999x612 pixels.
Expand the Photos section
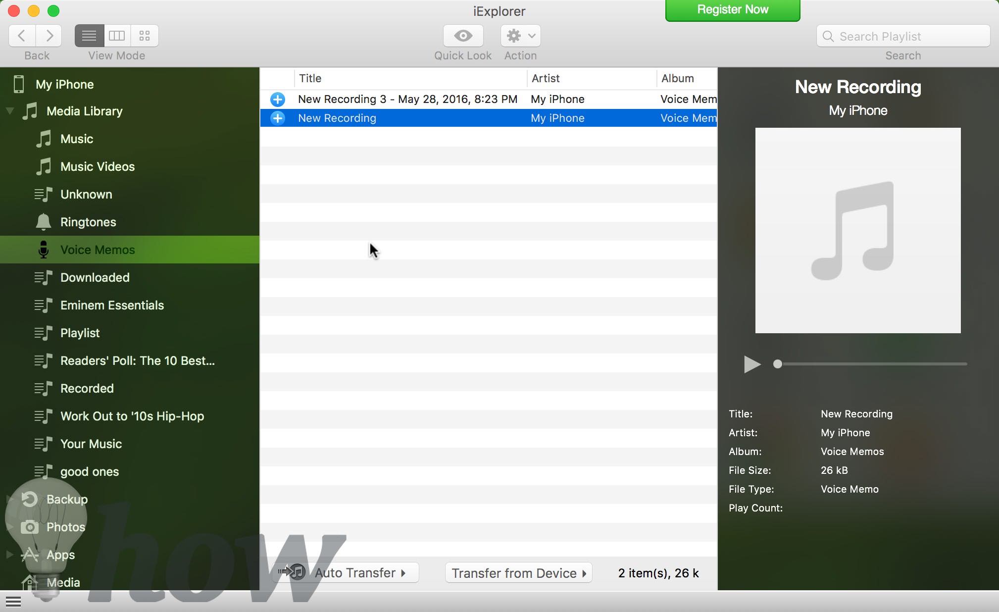(9, 527)
